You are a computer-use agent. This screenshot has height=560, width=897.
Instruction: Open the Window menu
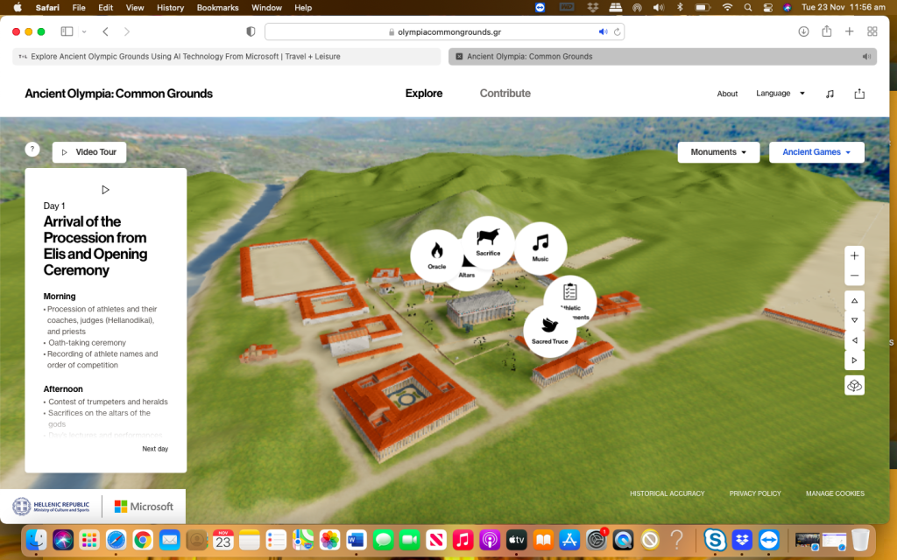(266, 7)
